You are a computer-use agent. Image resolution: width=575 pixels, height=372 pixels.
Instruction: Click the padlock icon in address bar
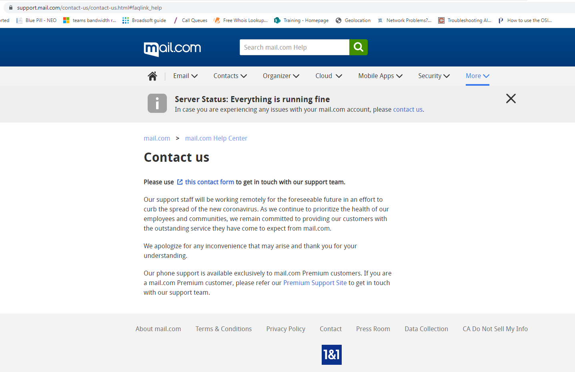tap(11, 8)
